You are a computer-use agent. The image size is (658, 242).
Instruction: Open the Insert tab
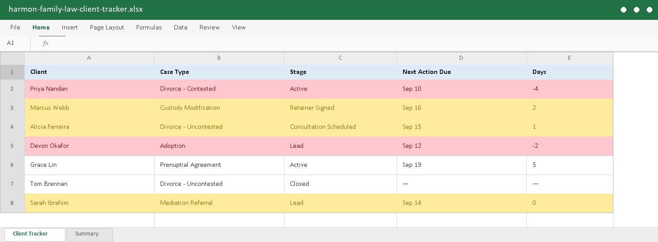pos(70,27)
